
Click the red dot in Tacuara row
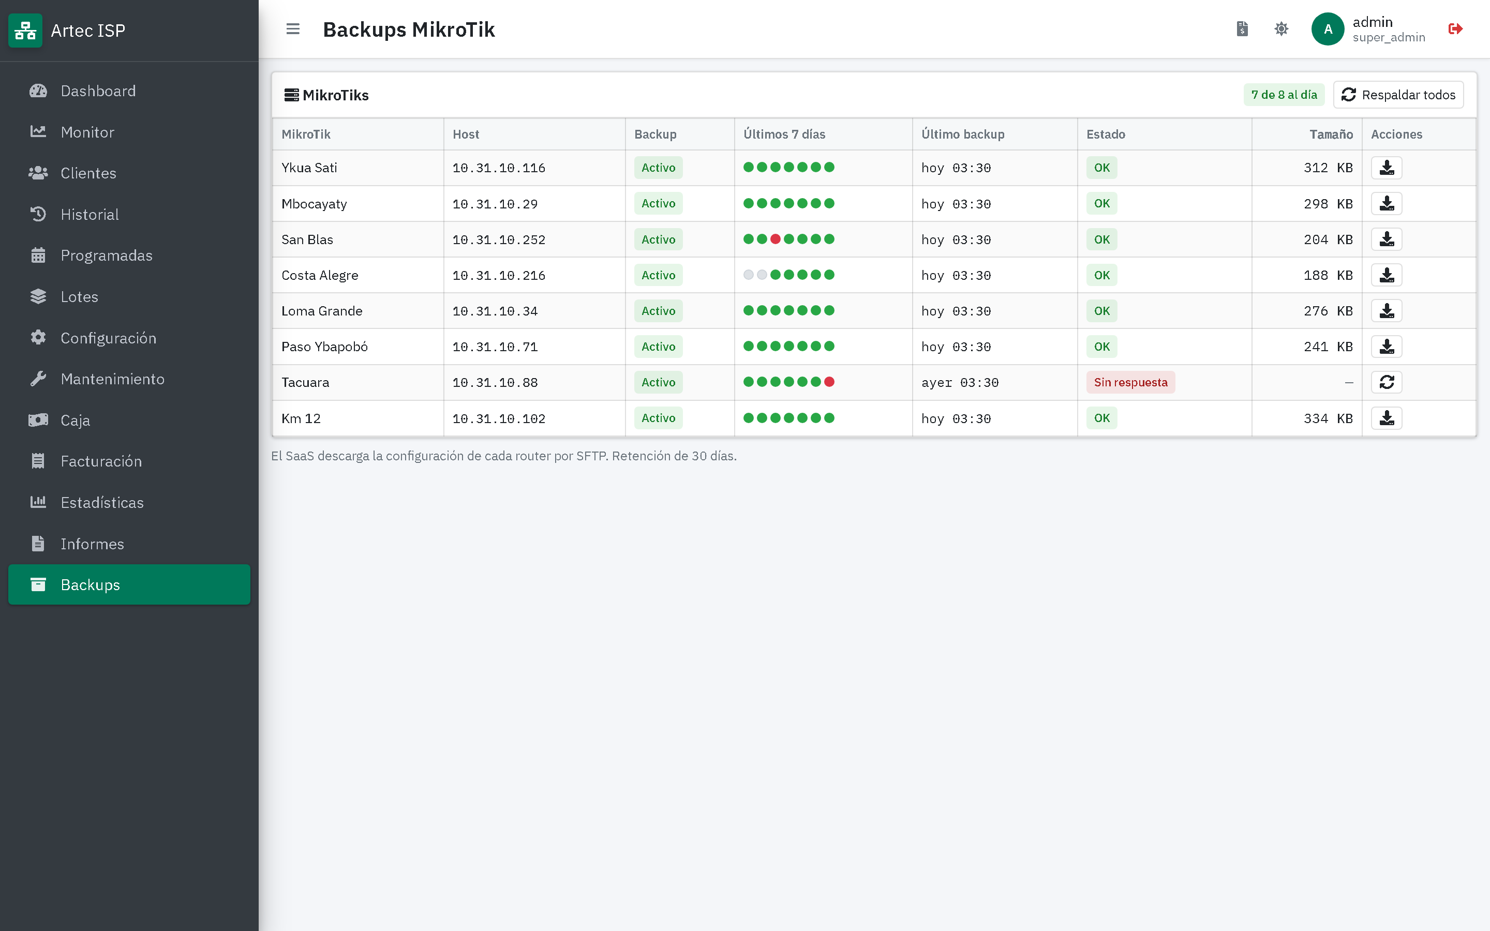(x=829, y=382)
